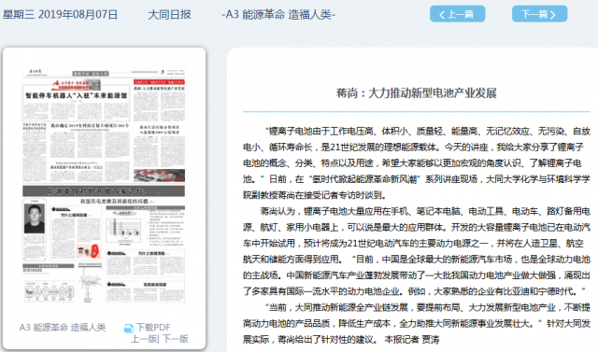Click the dark banner headline in page thumbnail
The height and width of the screenshot is (352, 598).
(x=104, y=190)
